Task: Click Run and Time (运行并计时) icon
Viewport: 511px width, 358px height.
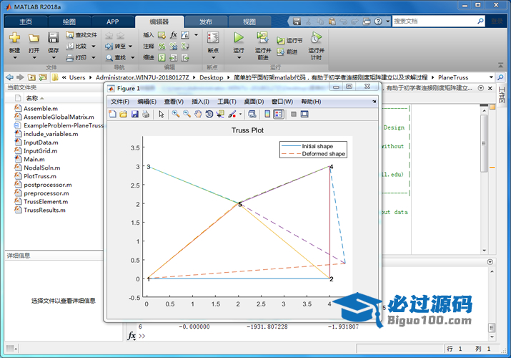Action: 316,37
